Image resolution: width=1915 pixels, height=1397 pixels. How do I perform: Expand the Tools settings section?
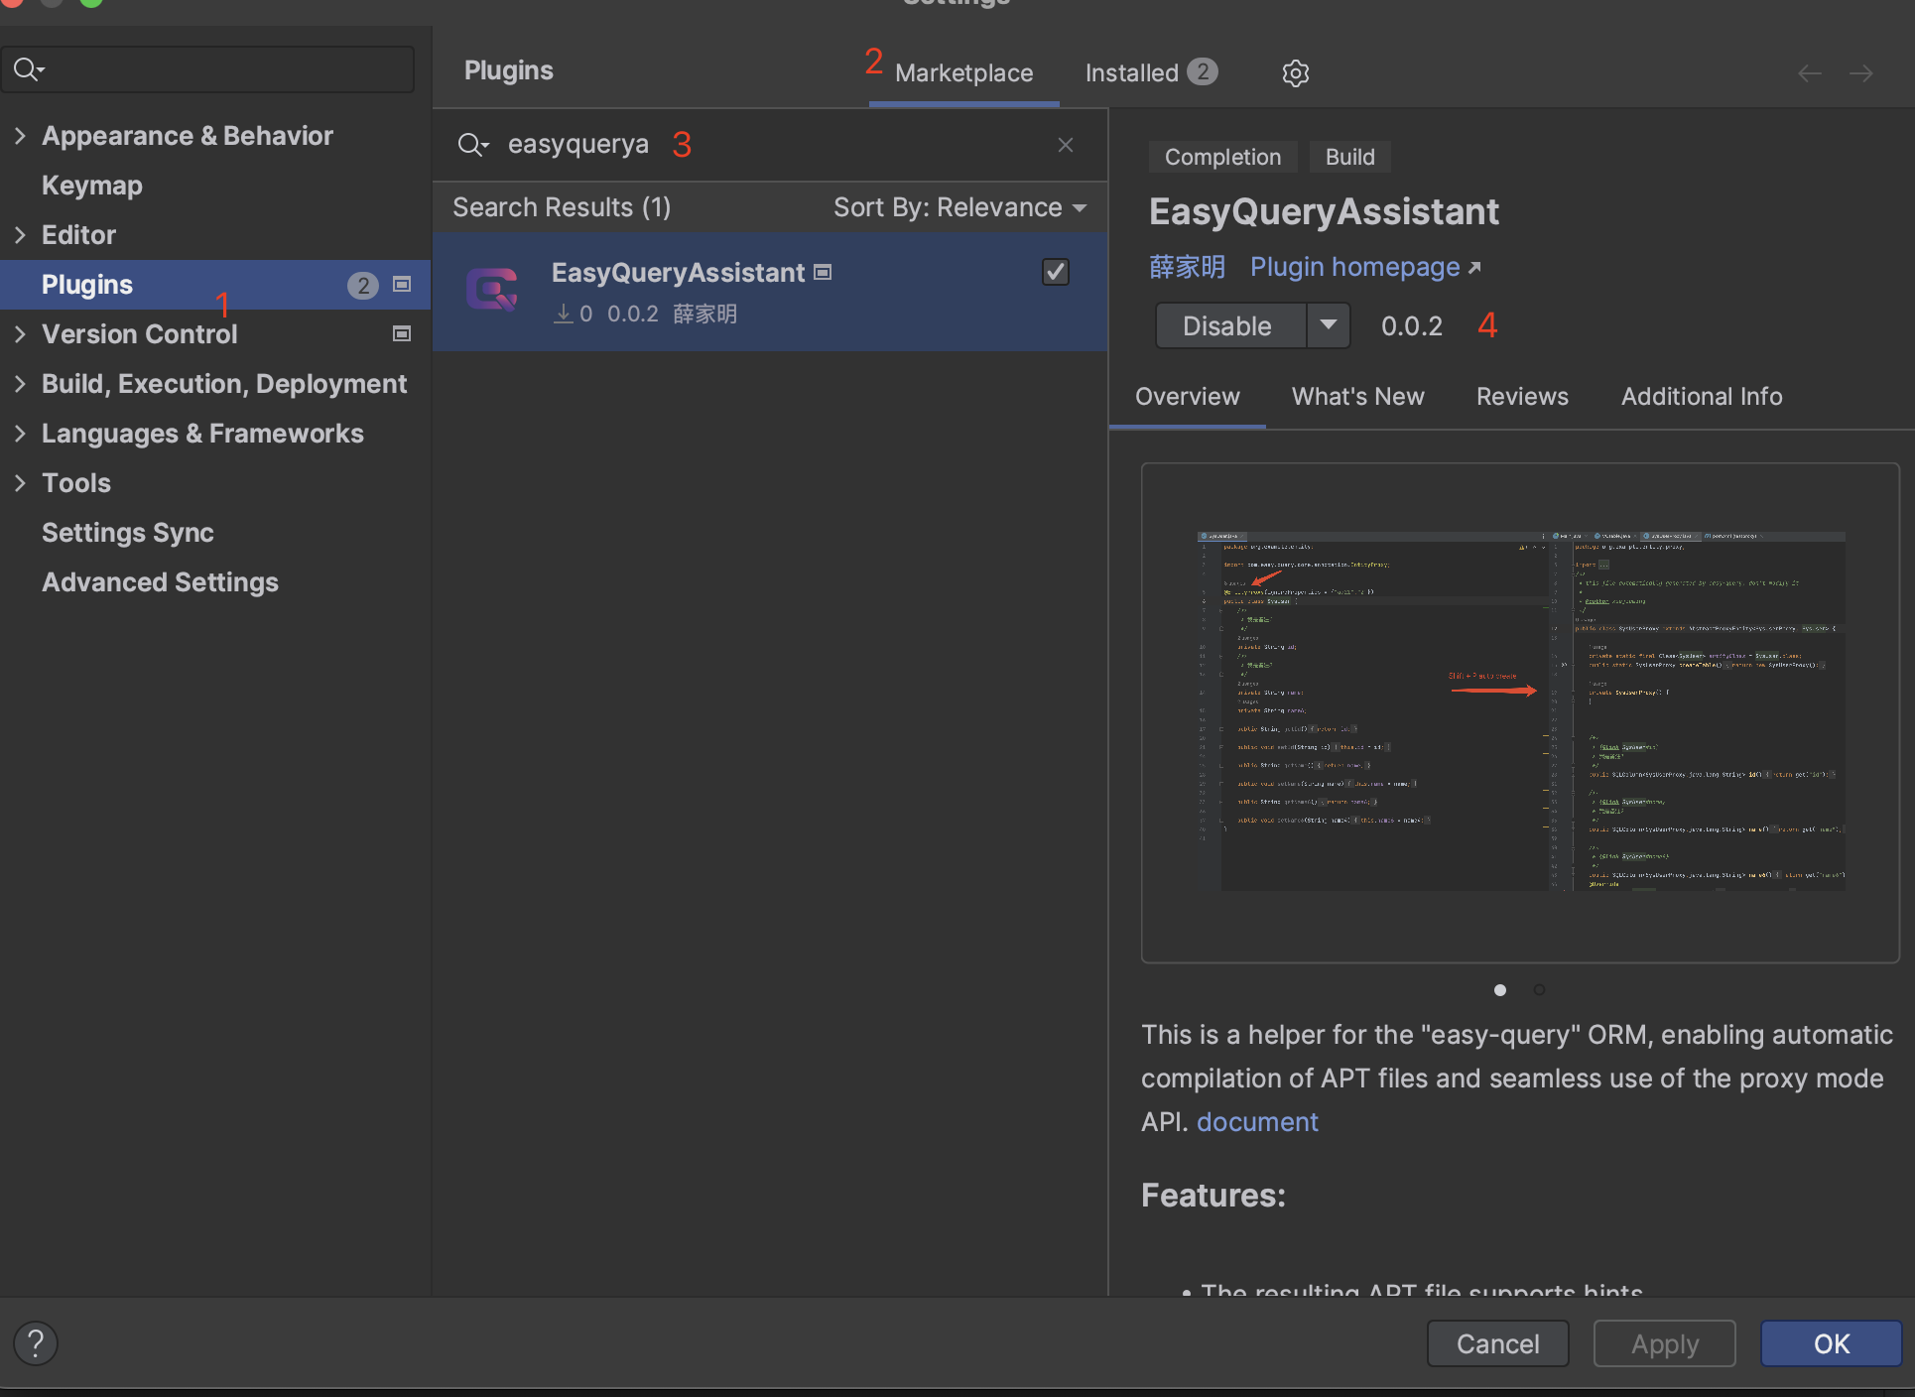pyautogui.click(x=20, y=483)
